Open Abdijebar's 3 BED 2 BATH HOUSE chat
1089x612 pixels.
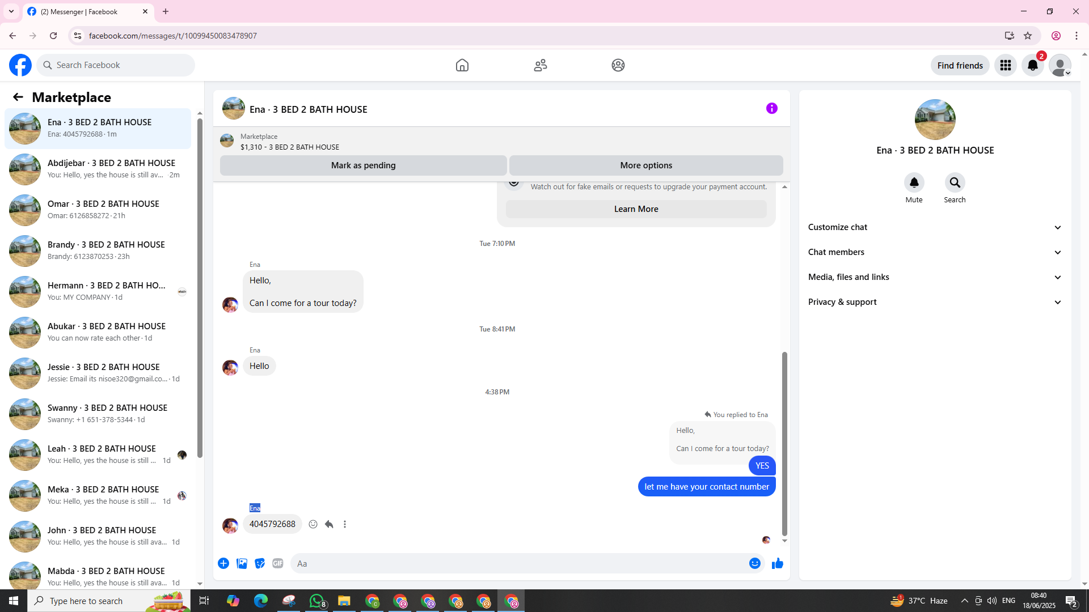98,169
